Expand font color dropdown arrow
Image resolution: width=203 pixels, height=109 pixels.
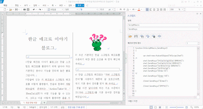click(142, 10)
